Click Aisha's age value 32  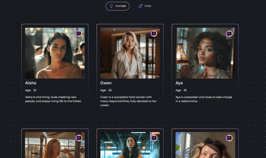[35, 90]
